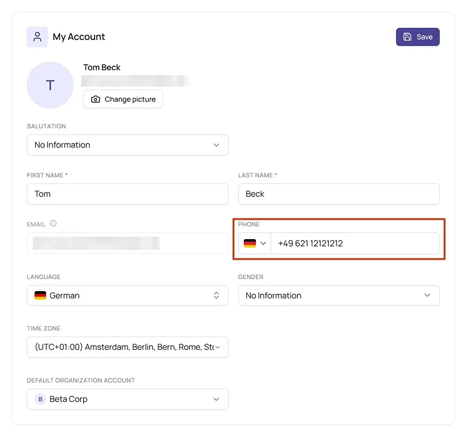Open the Language selector showing German
This screenshot has height=437, width=467.
[127, 295]
